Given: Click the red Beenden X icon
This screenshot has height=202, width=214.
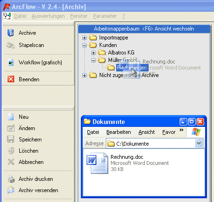Looking at the screenshot, I should click(11, 79).
